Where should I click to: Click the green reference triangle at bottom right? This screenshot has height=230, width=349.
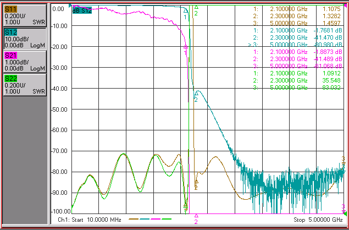point(345,214)
